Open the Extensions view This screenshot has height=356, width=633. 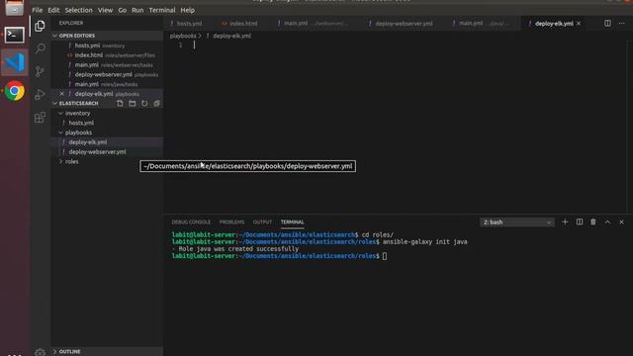(40, 118)
